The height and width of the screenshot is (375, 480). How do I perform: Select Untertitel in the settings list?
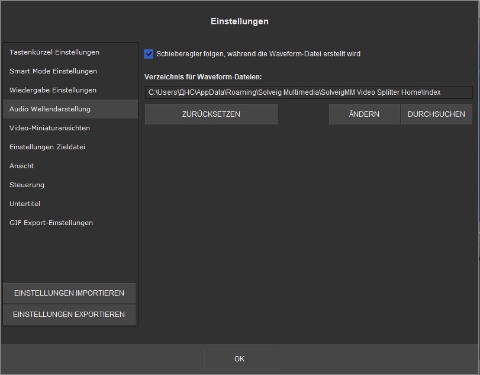[25, 204]
